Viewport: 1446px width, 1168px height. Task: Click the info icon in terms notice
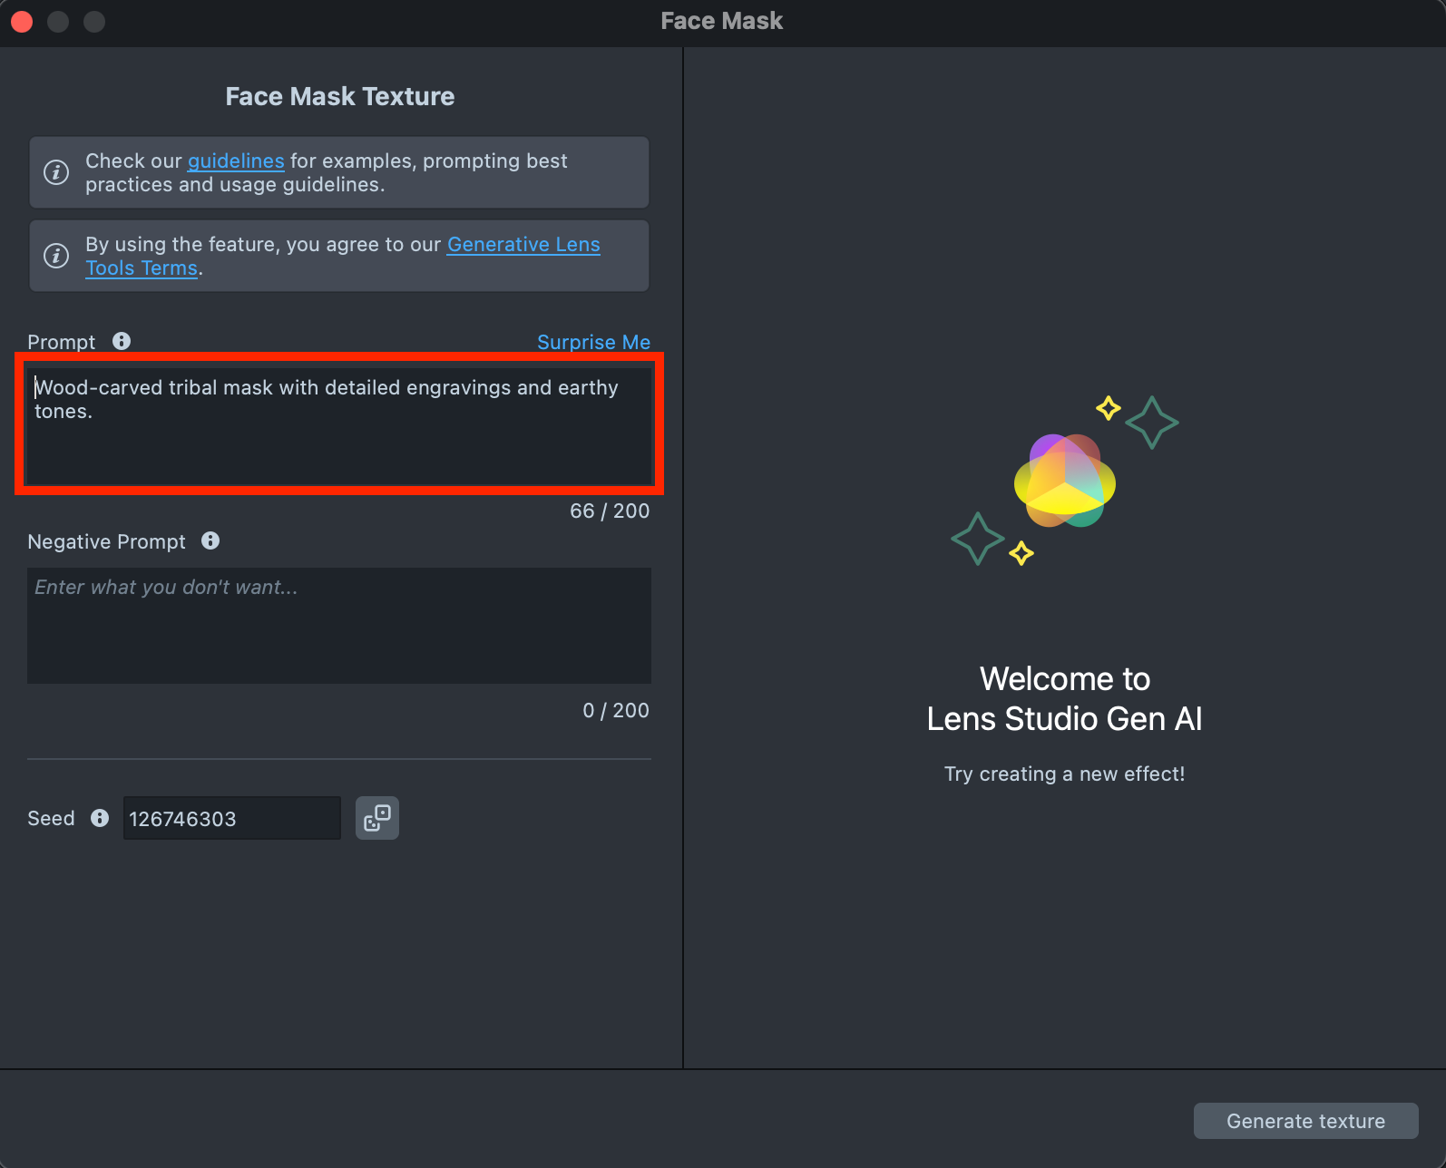[x=56, y=256]
